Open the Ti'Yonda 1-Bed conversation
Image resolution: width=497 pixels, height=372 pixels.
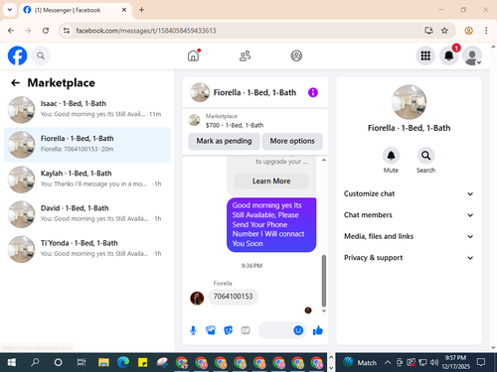point(87,249)
